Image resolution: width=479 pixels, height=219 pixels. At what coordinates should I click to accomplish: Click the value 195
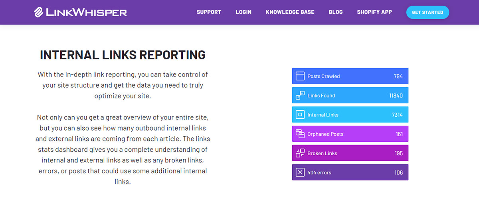(x=399, y=153)
